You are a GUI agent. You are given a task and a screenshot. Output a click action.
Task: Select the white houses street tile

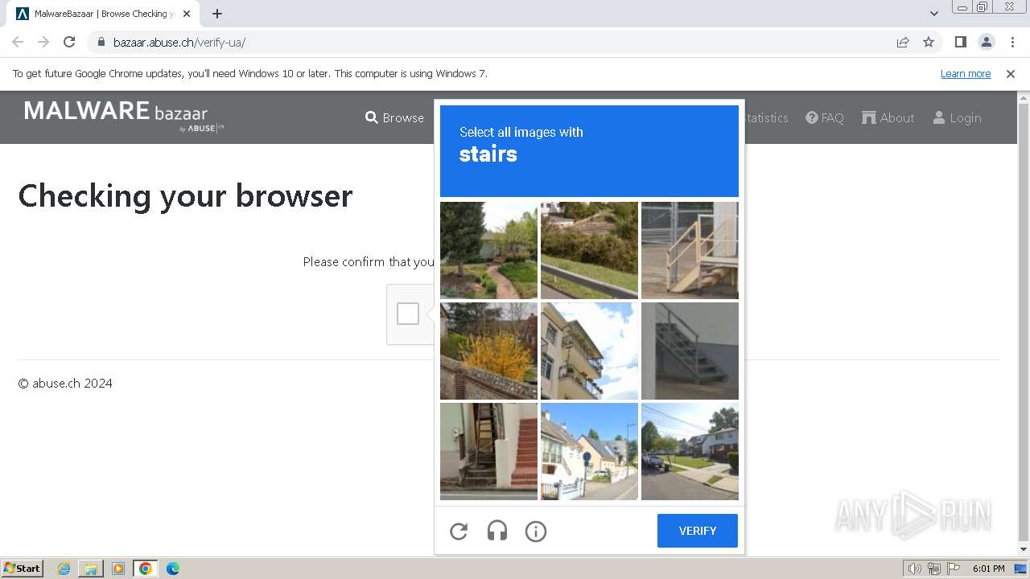(x=589, y=451)
